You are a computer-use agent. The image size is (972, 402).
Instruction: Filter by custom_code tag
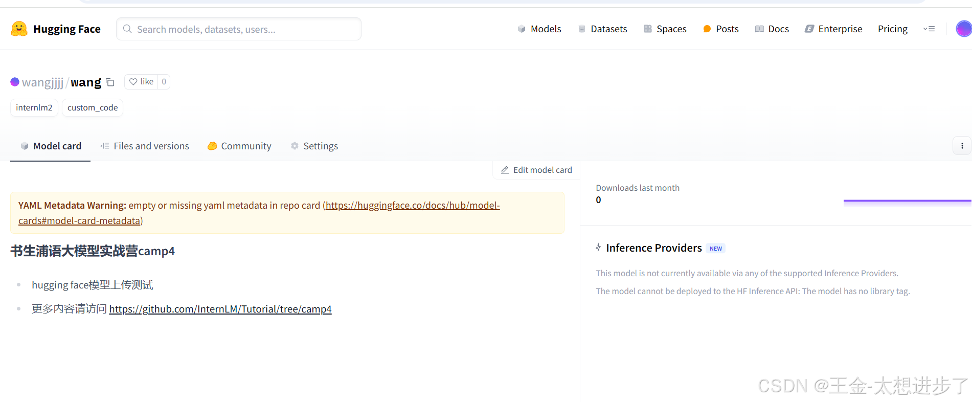pos(93,107)
